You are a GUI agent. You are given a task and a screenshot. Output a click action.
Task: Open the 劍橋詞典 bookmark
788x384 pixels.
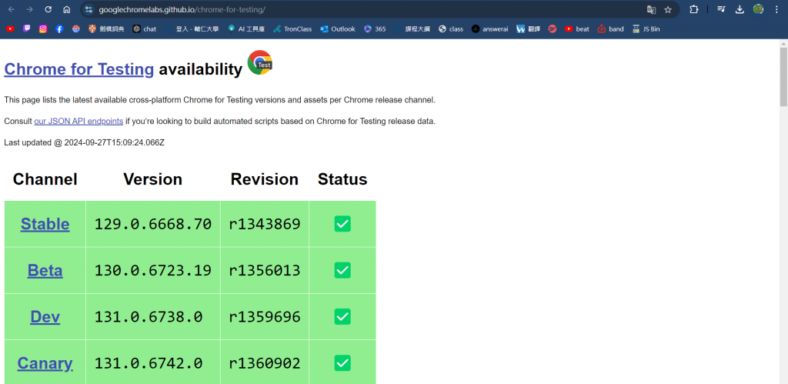tap(106, 29)
